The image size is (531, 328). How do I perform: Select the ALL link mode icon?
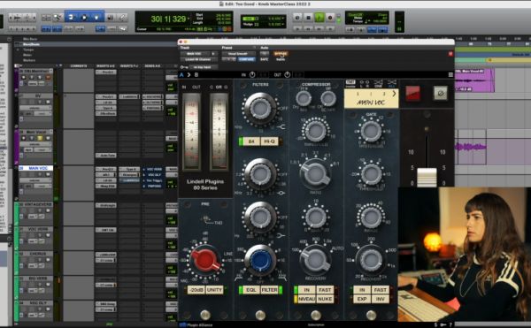(x=392, y=83)
